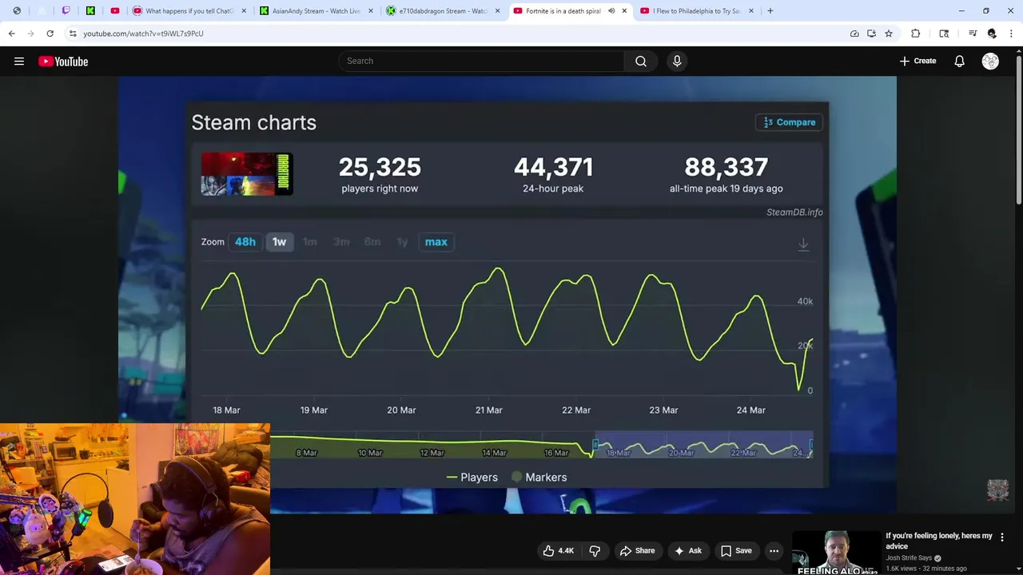Select the 1w zoom range

point(279,242)
